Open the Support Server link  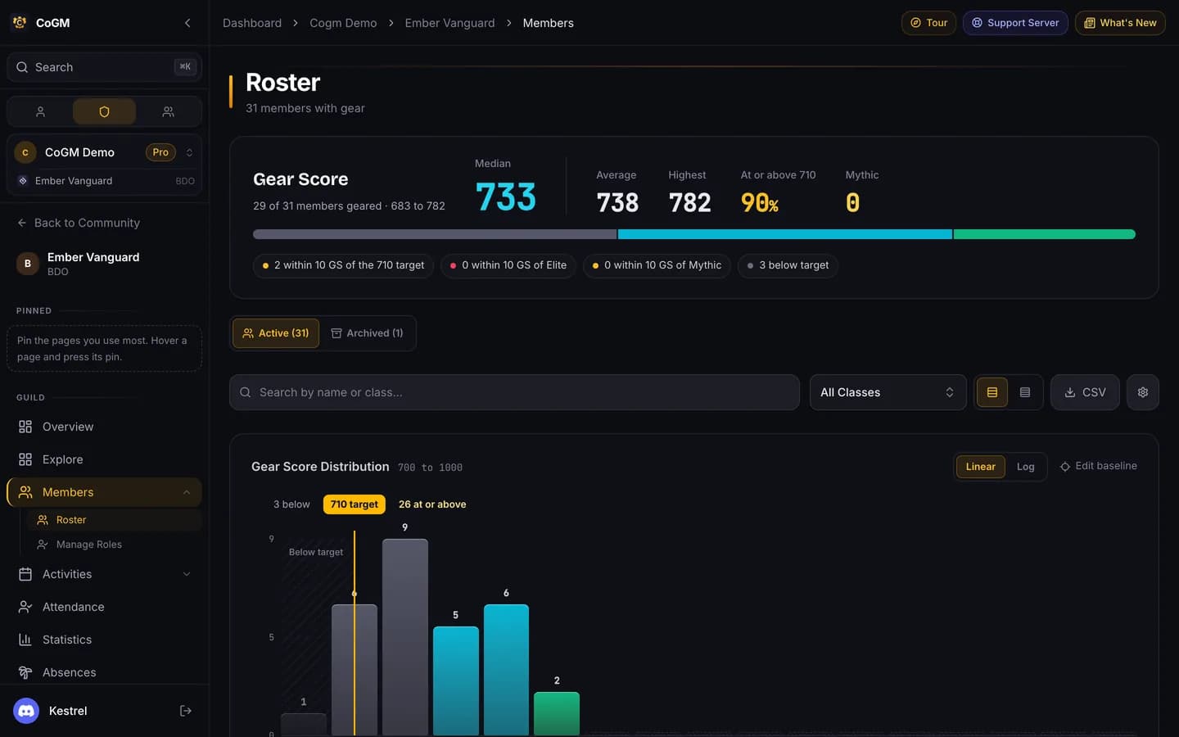(x=1015, y=23)
